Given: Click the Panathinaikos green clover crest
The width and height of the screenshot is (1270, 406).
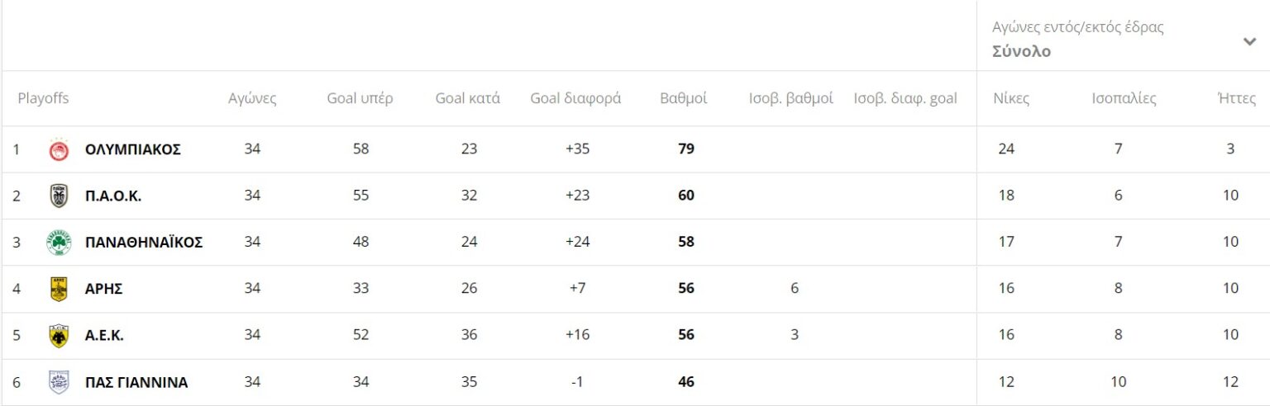Looking at the screenshot, I should point(59,243).
